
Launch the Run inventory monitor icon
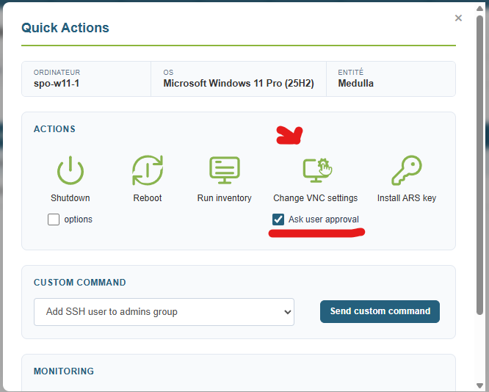(x=225, y=170)
